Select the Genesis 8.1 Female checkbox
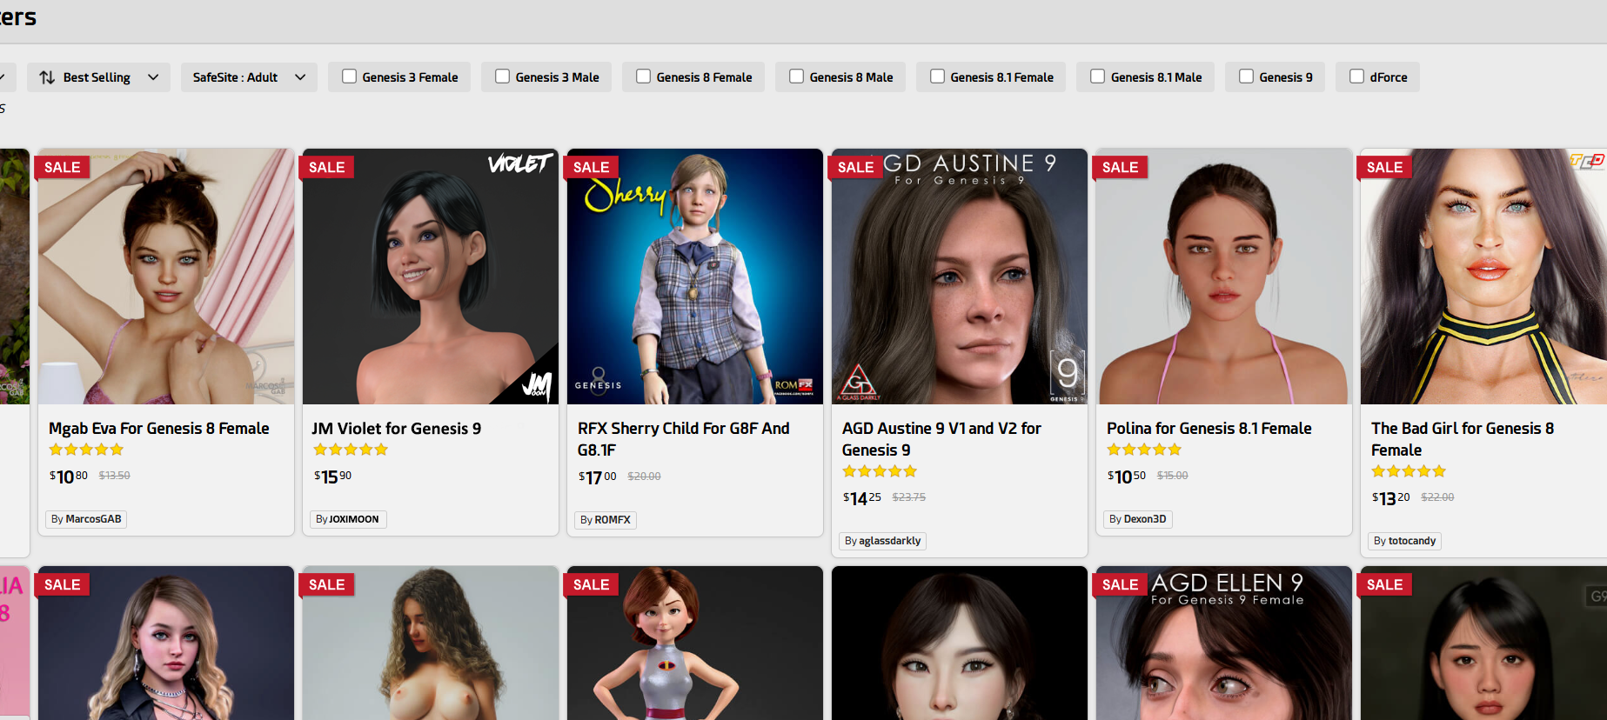Viewport: 1607px width, 720px height. pos(937,77)
